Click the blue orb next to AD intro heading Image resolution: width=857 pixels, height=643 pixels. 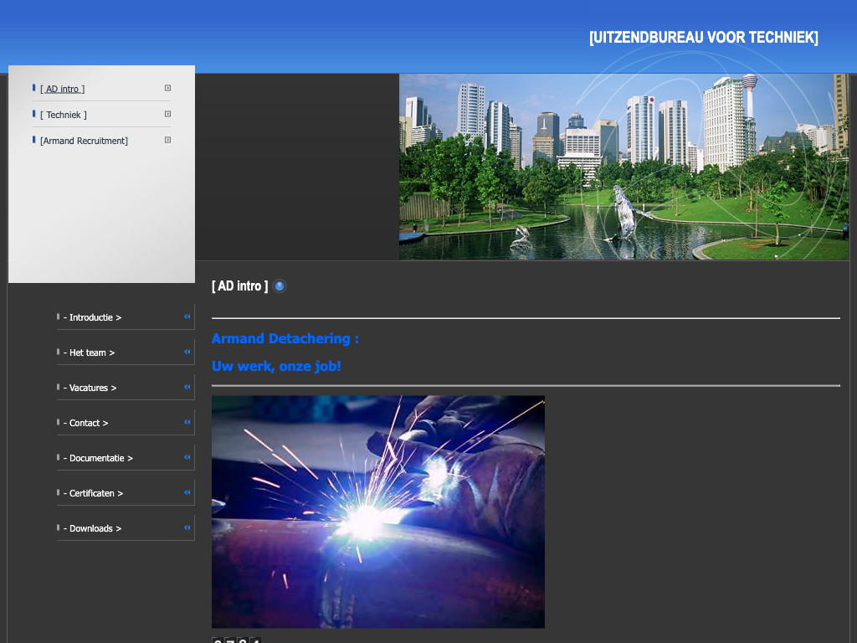coord(280,286)
